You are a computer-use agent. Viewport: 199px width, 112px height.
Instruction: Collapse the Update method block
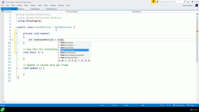pos(16,68)
